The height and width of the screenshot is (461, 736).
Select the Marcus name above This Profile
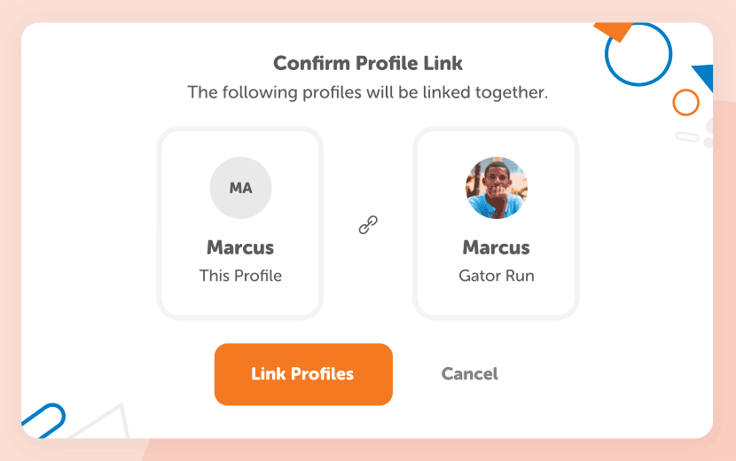(x=240, y=247)
